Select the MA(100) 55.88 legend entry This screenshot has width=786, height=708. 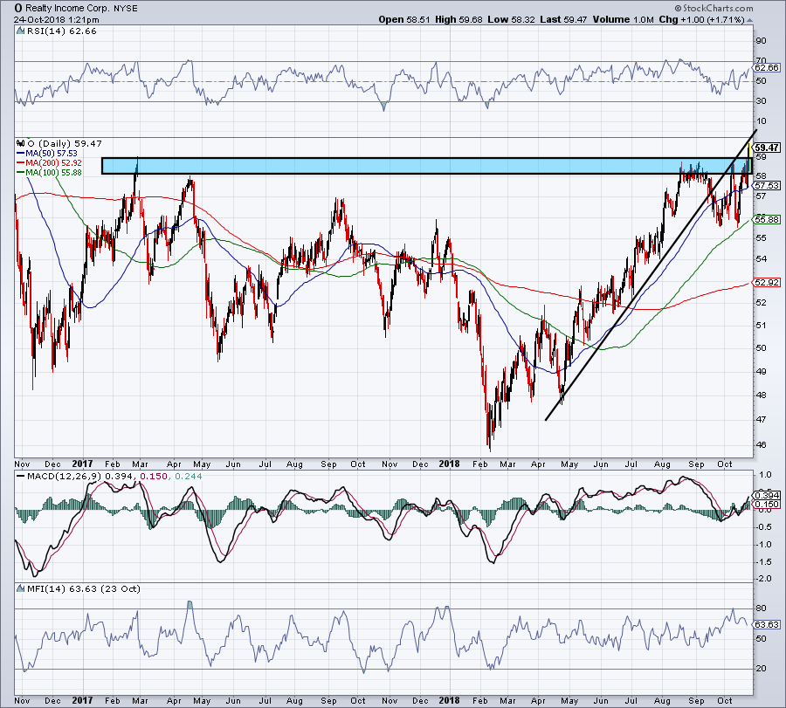49,172
